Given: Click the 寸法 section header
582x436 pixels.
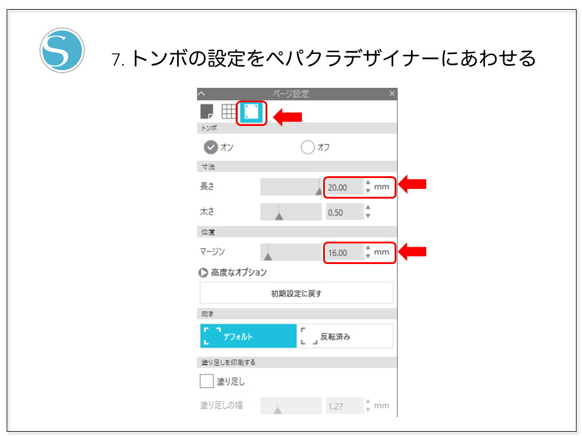Looking at the screenshot, I should (297, 167).
